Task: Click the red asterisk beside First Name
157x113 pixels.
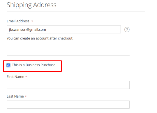Action: (26, 77)
